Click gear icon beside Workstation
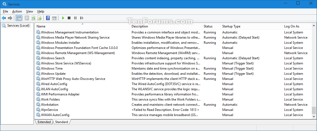This screenshot has height=131, width=317. coord(38,105)
